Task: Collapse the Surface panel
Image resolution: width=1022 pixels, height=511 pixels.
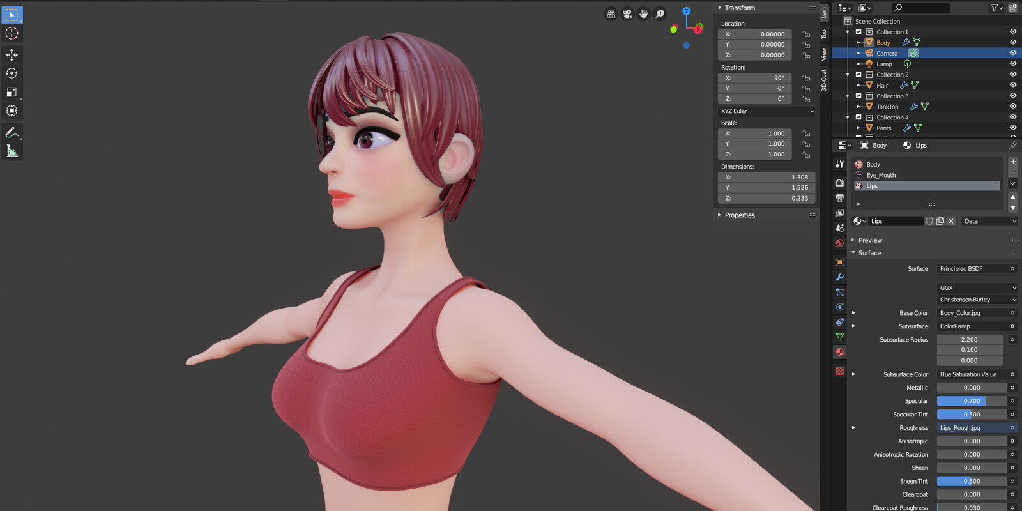Action: pyautogui.click(x=869, y=253)
